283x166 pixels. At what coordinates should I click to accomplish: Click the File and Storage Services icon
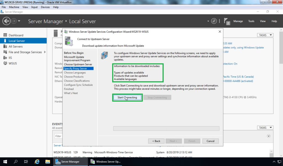tap(5, 52)
